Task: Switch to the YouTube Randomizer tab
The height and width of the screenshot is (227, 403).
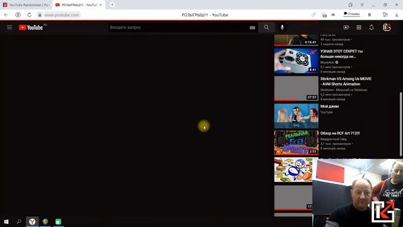Action: point(26,5)
